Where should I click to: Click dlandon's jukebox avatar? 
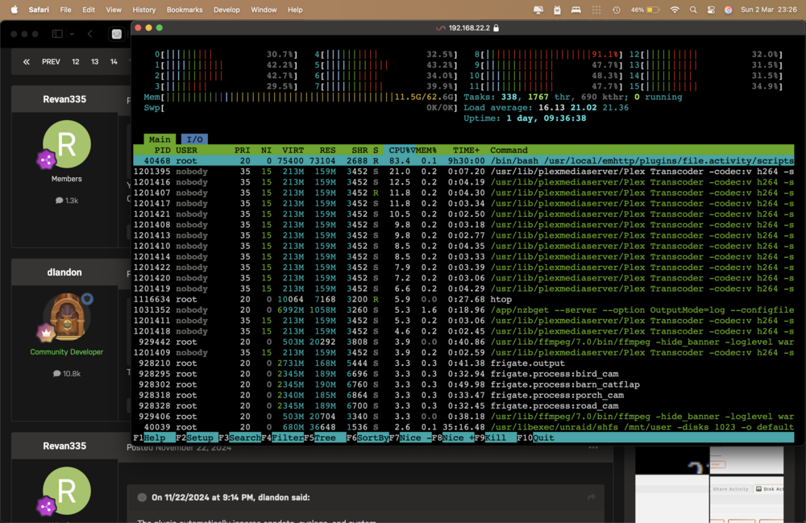tap(67, 317)
